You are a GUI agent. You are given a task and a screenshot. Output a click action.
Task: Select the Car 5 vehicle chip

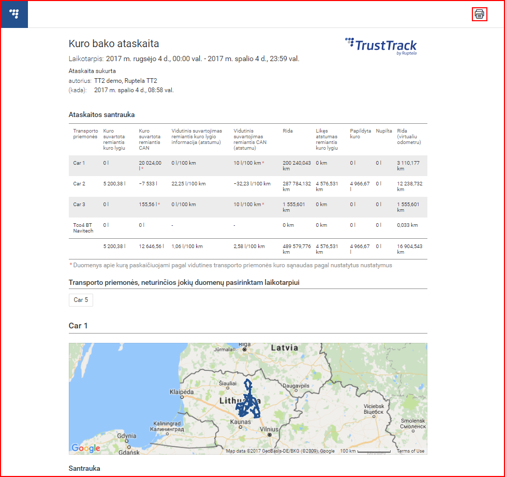tap(81, 300)
